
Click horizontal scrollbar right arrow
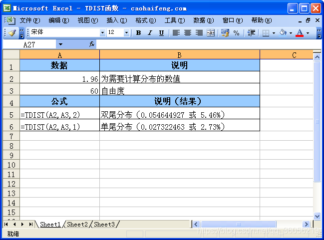point(306,225)
